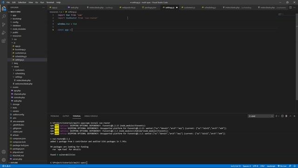The height and width of the screenshot is (168, 298).
Task: Open the Extensions view
Action: click(x=4, y=41)
